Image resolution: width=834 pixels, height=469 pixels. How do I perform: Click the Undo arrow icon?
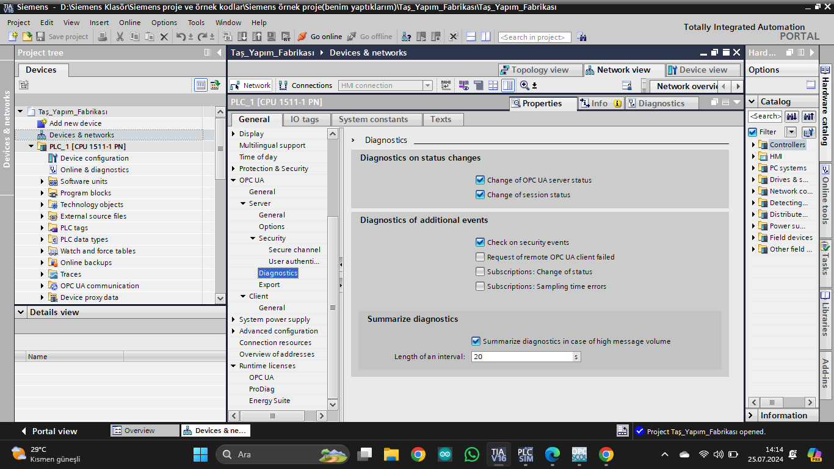[181, 37]
